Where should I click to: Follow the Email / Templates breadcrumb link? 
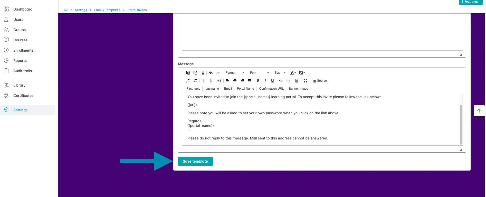pos(107,10)
